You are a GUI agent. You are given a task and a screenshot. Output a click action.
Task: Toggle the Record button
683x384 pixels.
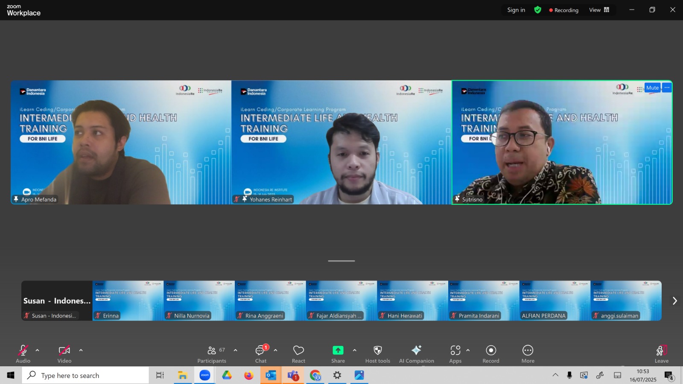click(491, 354)
